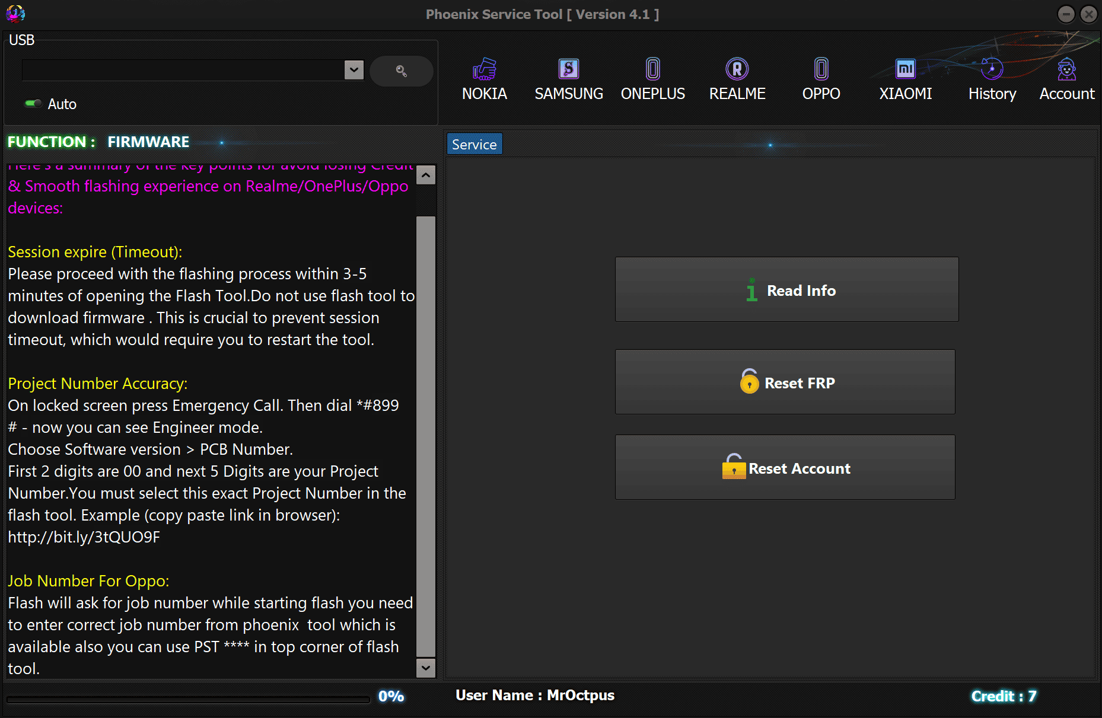1102x718 pixels.
Task: Select the REALME brand icon
Action: (737, 69)
